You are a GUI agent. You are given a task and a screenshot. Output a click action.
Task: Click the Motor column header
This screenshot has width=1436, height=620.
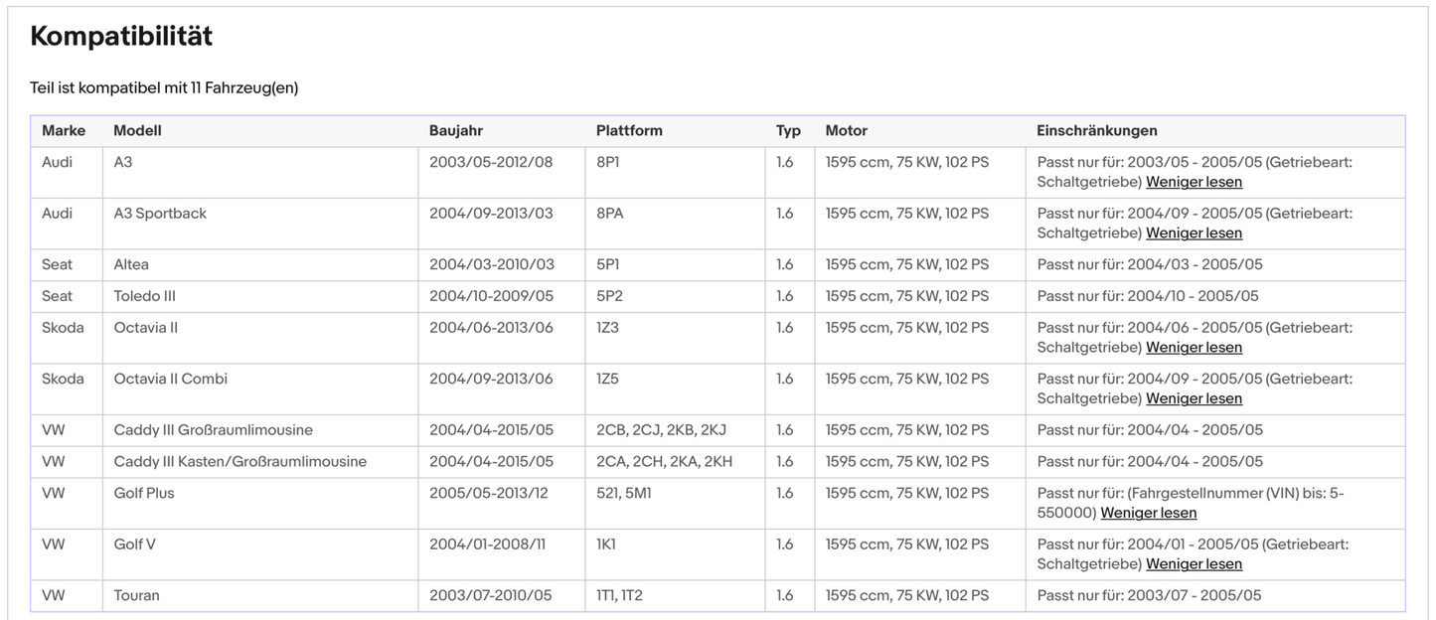(846, 131)
